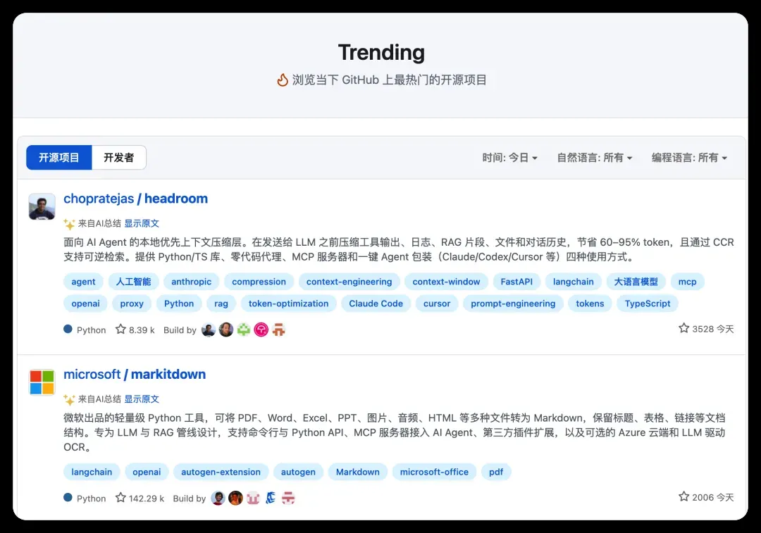The height and width of the screenshot is (533, 761).
Task: Open first contributor avatar of headroom
Action: point(209,330)
